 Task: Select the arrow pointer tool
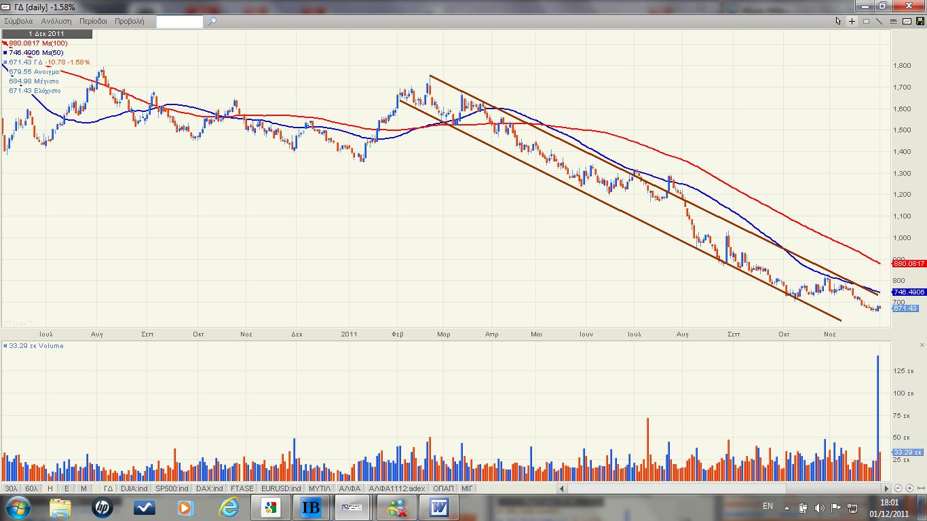coord(838,21)
